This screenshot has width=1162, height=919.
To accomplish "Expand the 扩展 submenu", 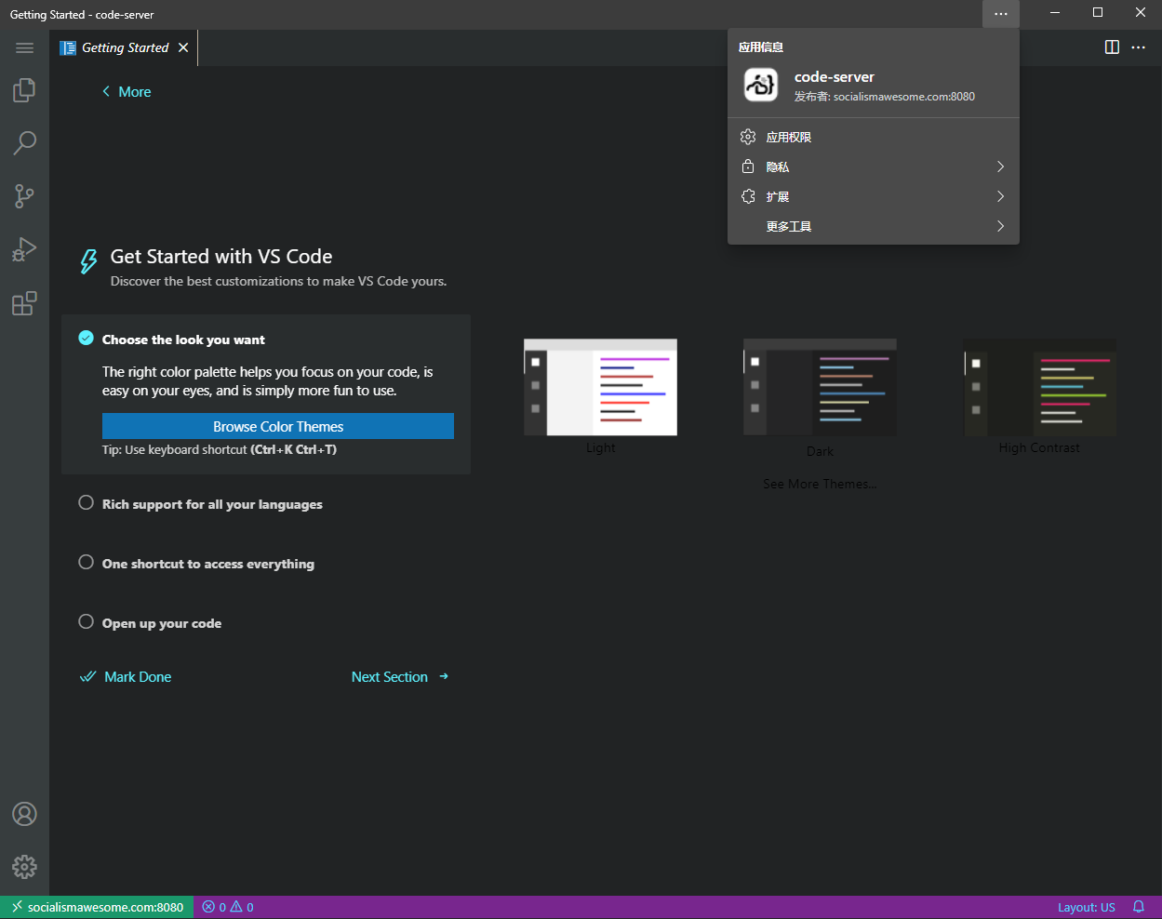I will (873, 196).
